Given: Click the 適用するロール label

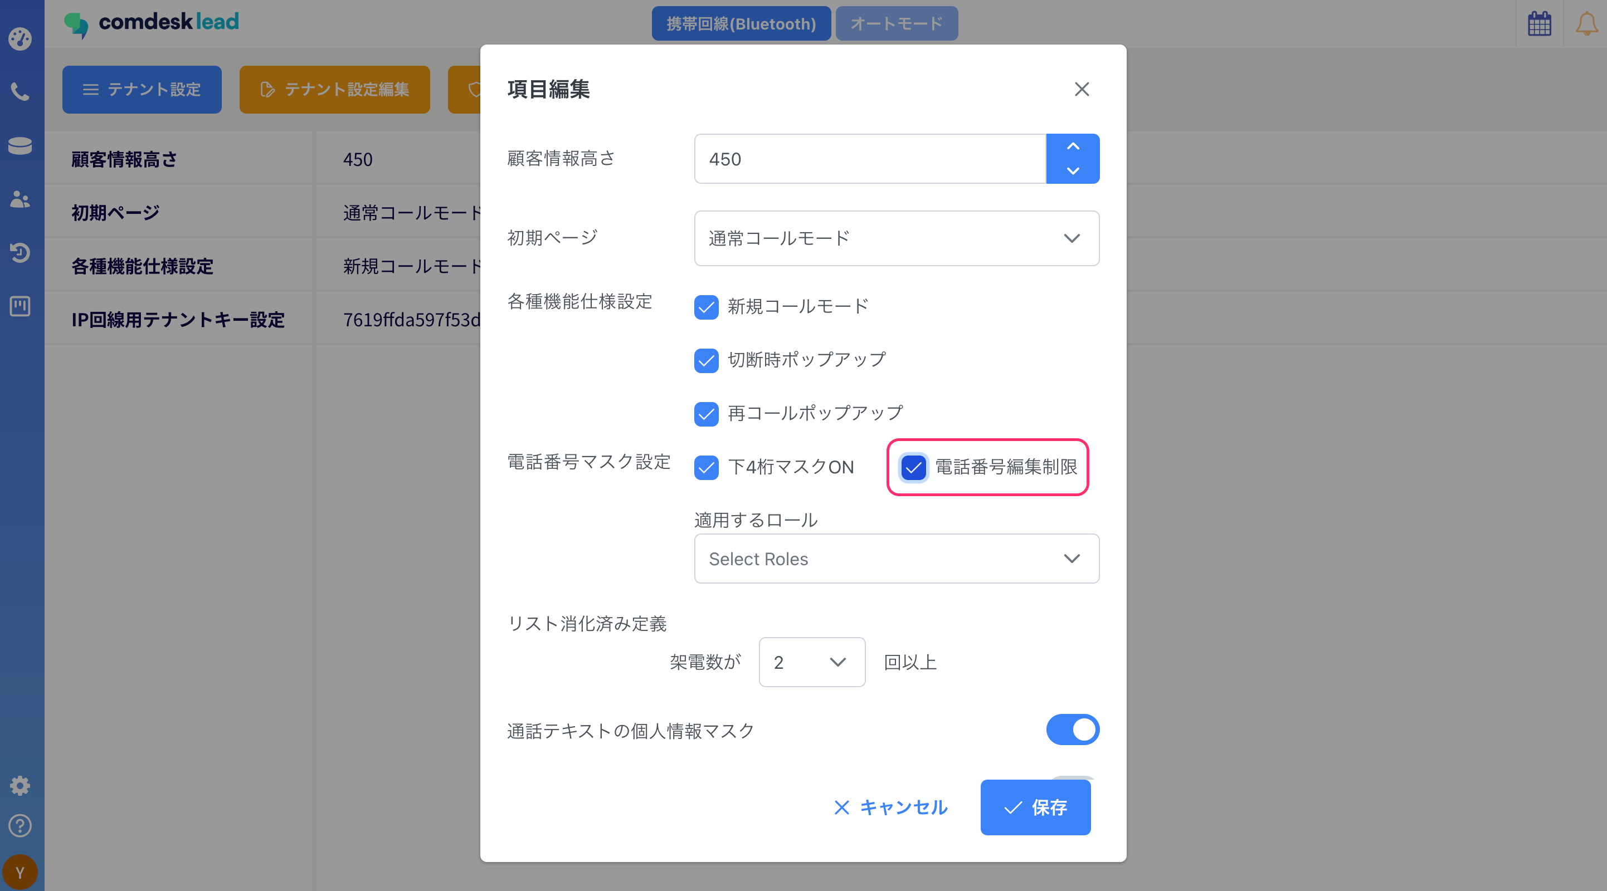Looking at the screenshot, I should [756, 520].
